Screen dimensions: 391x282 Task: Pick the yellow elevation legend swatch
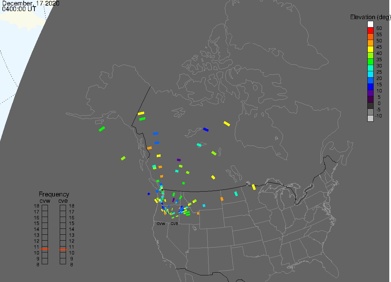[370, 49]
